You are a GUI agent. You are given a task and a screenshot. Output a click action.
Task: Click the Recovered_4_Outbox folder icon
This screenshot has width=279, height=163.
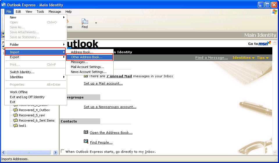pyautogui.click(x=16, y=110)
